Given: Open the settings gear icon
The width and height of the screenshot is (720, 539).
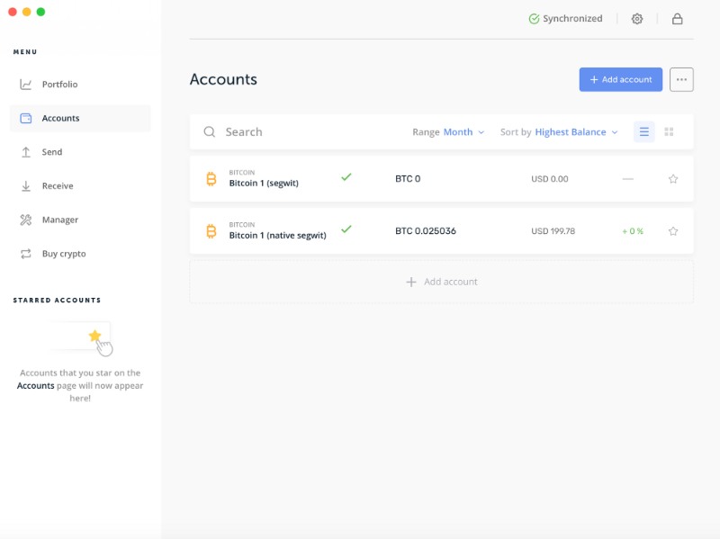Looking at the screenshot, I should coord(637,19).
